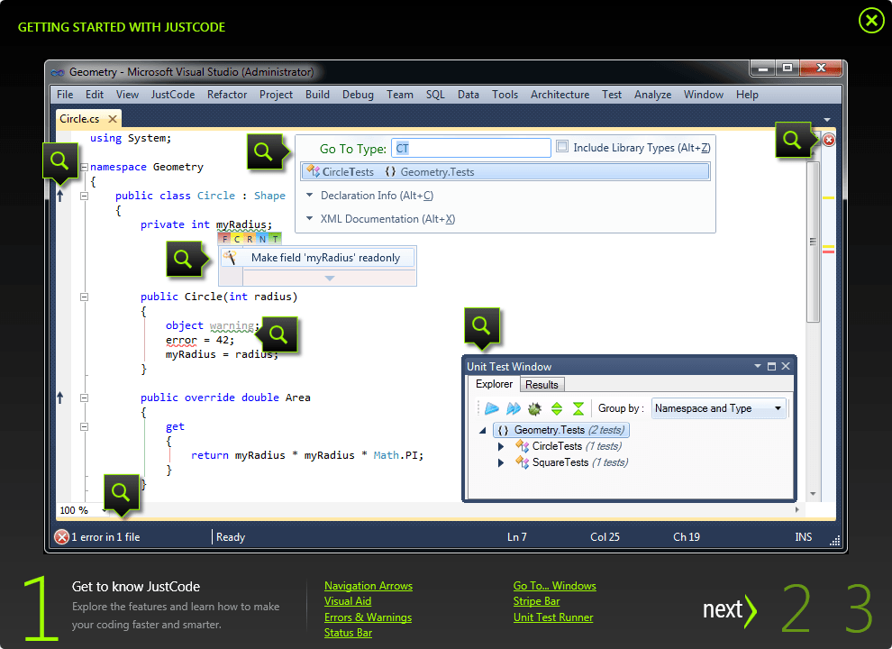
Task: Click the magnifier next to Make field readonly
Action: (183, 259)
